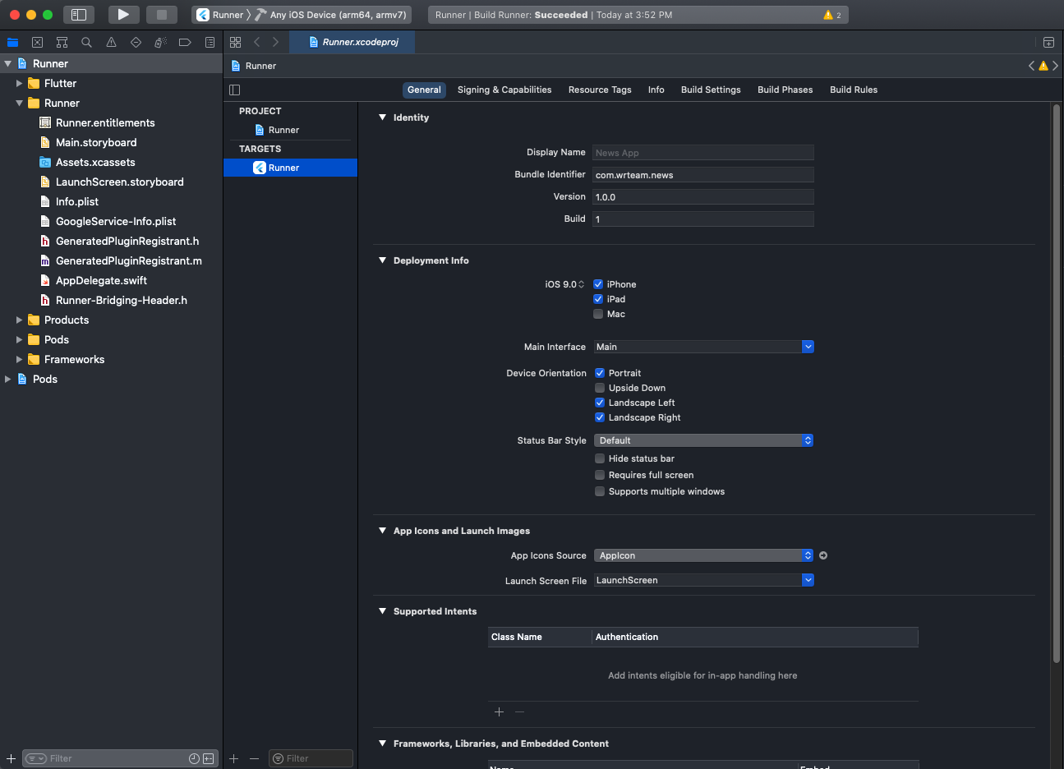Click the Bundle Identifier text field

tap(702, 175)
